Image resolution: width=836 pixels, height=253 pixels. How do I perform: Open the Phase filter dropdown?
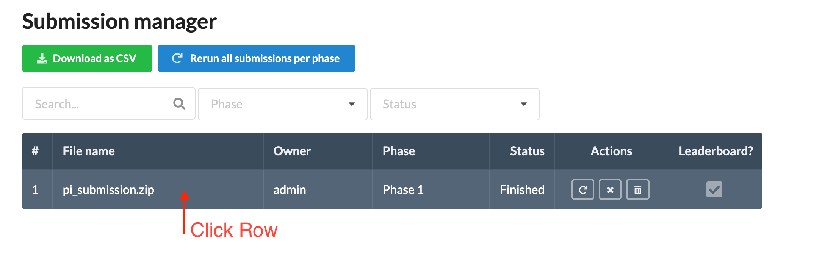pos(282,104)
